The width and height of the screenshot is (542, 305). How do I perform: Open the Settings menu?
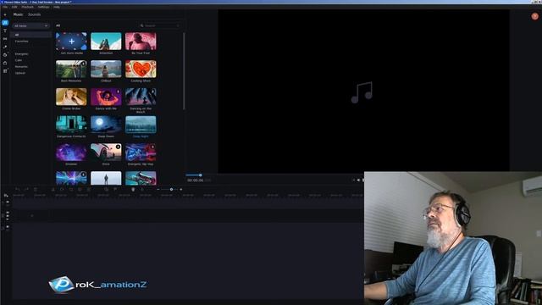pyautogui.click(x=43, y=7)
